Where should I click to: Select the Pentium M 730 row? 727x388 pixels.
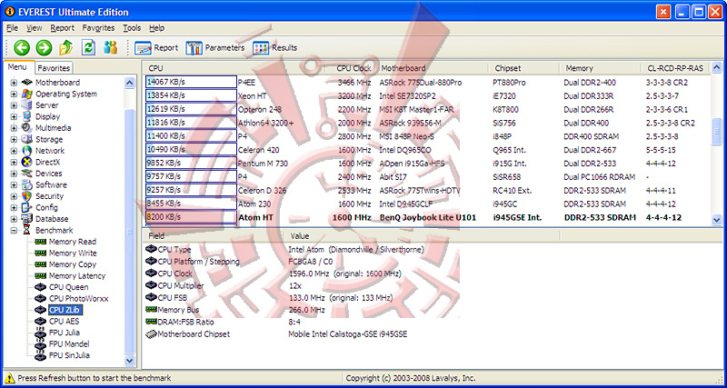point(427,164)
